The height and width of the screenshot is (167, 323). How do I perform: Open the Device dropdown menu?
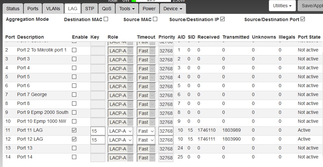pyautogui.click(x=173, y=9)
